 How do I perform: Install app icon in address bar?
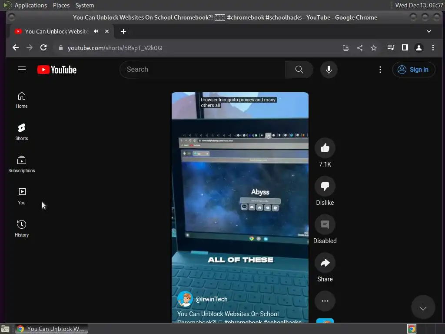tap(345, 48)
